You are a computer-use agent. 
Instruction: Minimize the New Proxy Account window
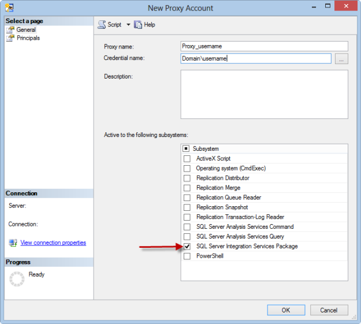coord(314,7)
